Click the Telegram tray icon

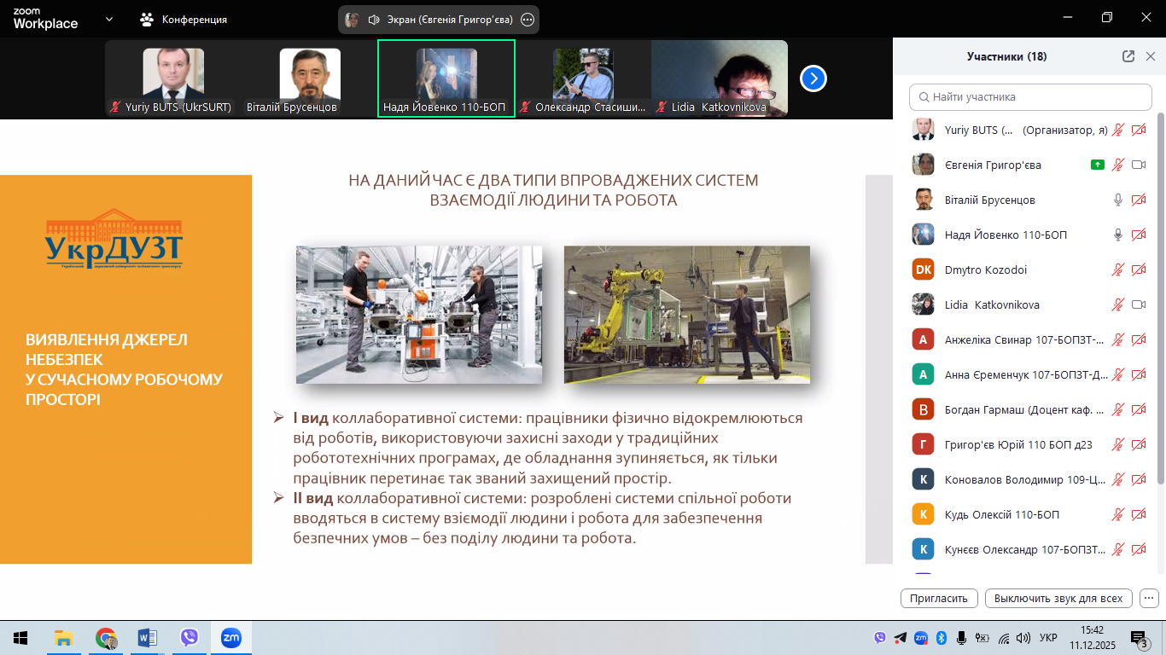[901, 638]
